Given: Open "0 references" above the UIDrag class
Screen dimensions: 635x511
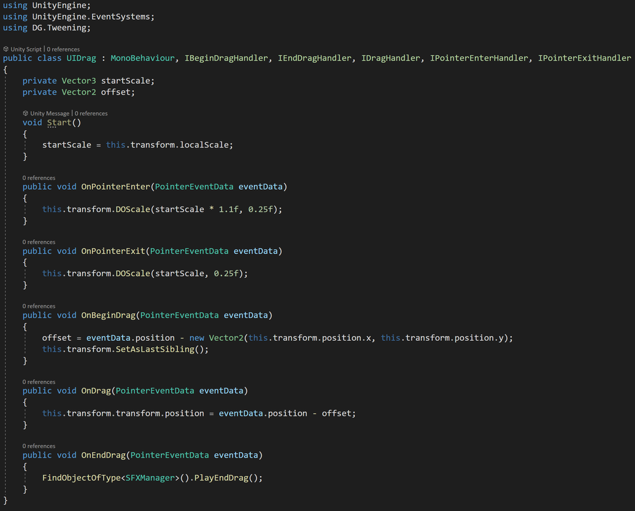Looking at the screenshot, I should (63, 48).
